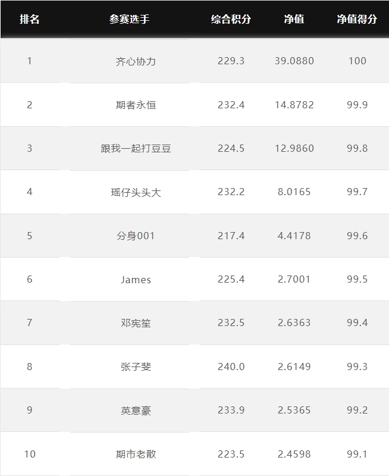Click net value 2.7001

point(294,279)
